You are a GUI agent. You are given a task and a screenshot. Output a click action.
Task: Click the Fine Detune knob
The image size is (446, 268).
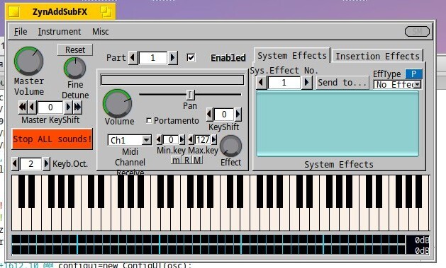pos(75,68)
